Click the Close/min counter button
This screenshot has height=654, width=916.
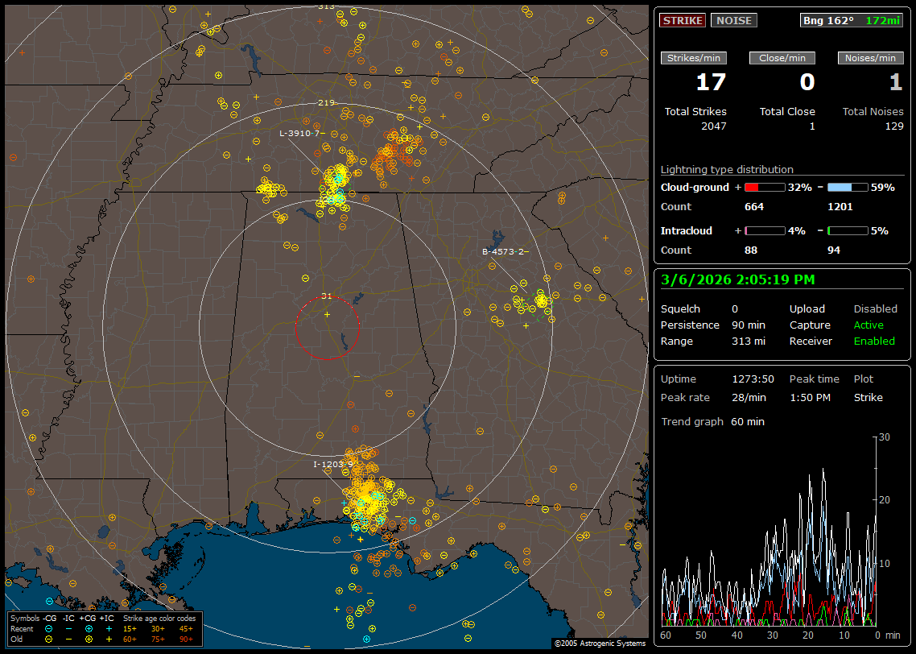(x=782, y=58)
